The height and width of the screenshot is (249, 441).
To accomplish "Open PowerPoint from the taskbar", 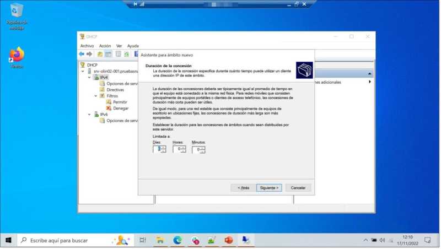I will (x=229, y=240).
